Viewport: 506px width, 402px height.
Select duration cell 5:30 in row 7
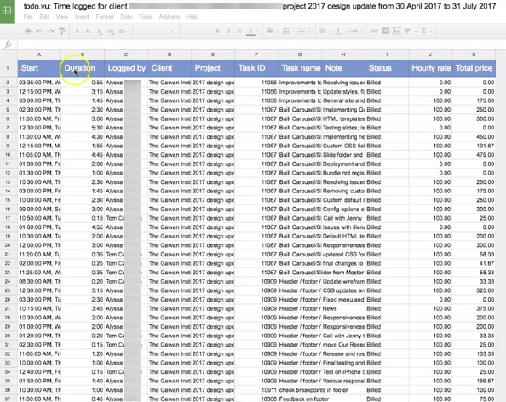(x=83, y=128)
